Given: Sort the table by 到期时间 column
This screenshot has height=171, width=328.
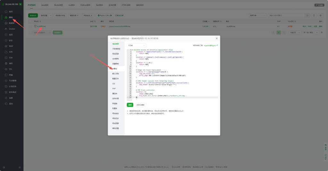Looking at the screenshot, I should [x=217, y=21].
